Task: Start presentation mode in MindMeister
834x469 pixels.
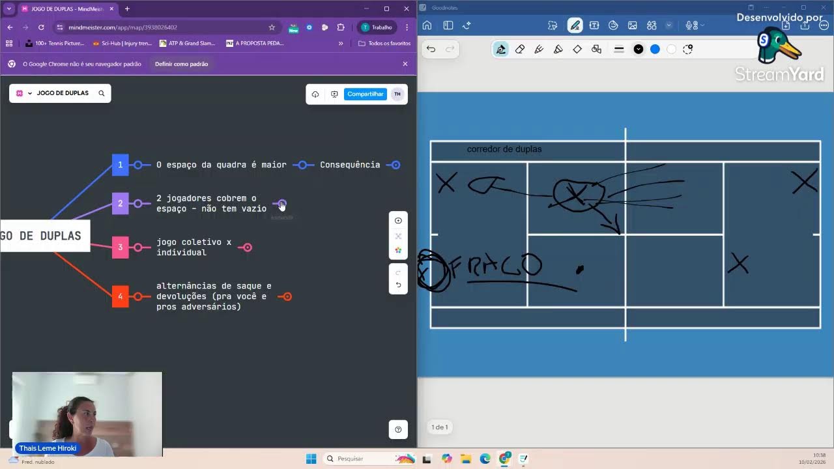Action: click(x=334, y=94)
